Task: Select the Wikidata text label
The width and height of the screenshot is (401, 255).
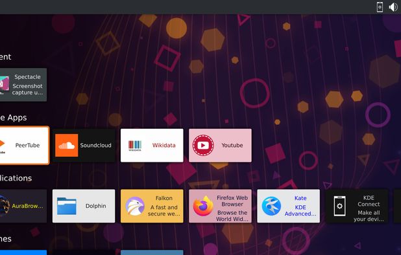Action: click(x=164, y=146)
